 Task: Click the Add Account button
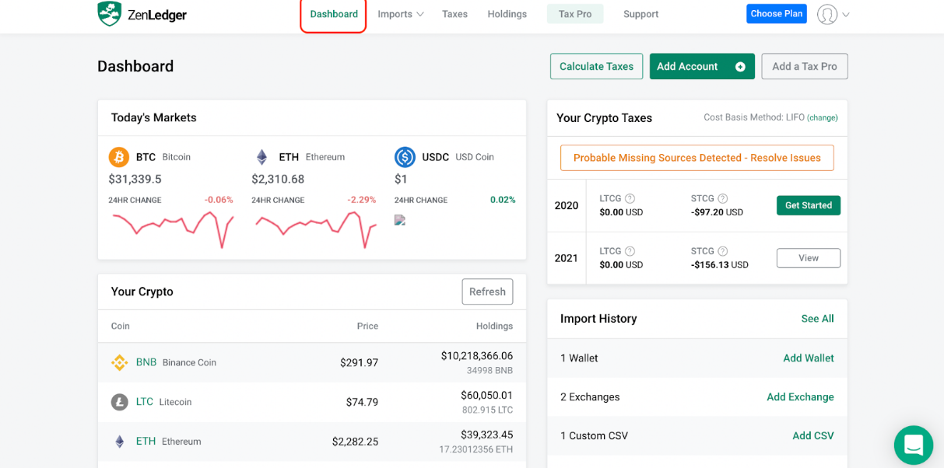[701, 67]
